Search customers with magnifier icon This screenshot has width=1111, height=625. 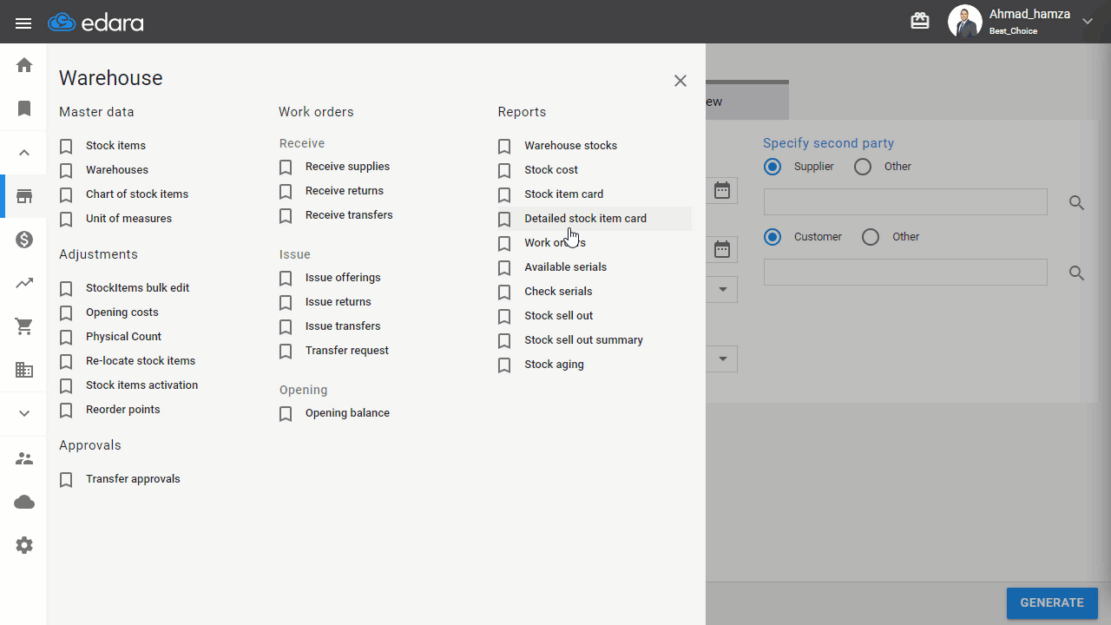tap(1077, 273)
